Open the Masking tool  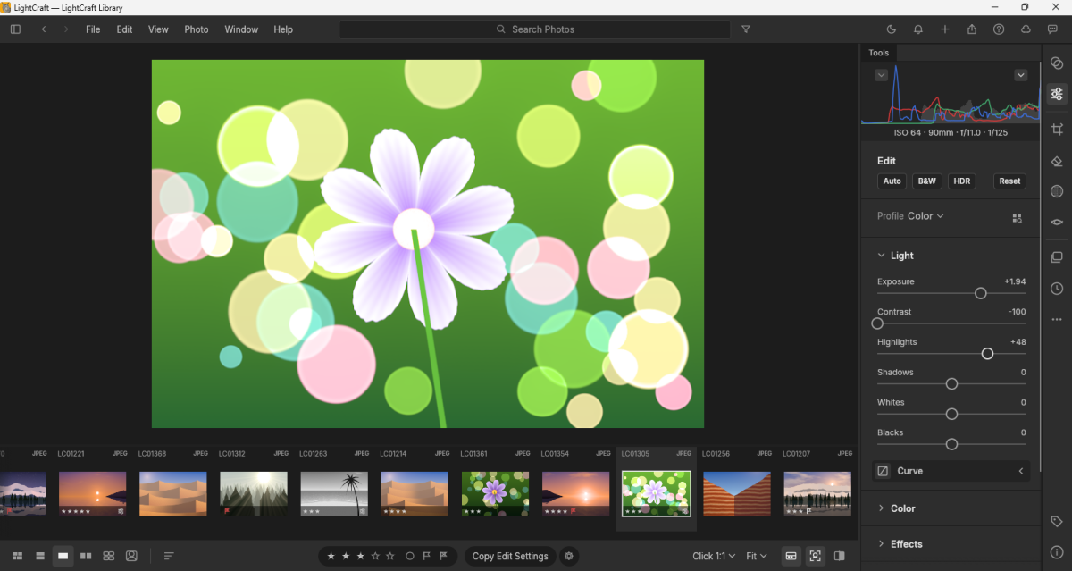[1057, 191]
